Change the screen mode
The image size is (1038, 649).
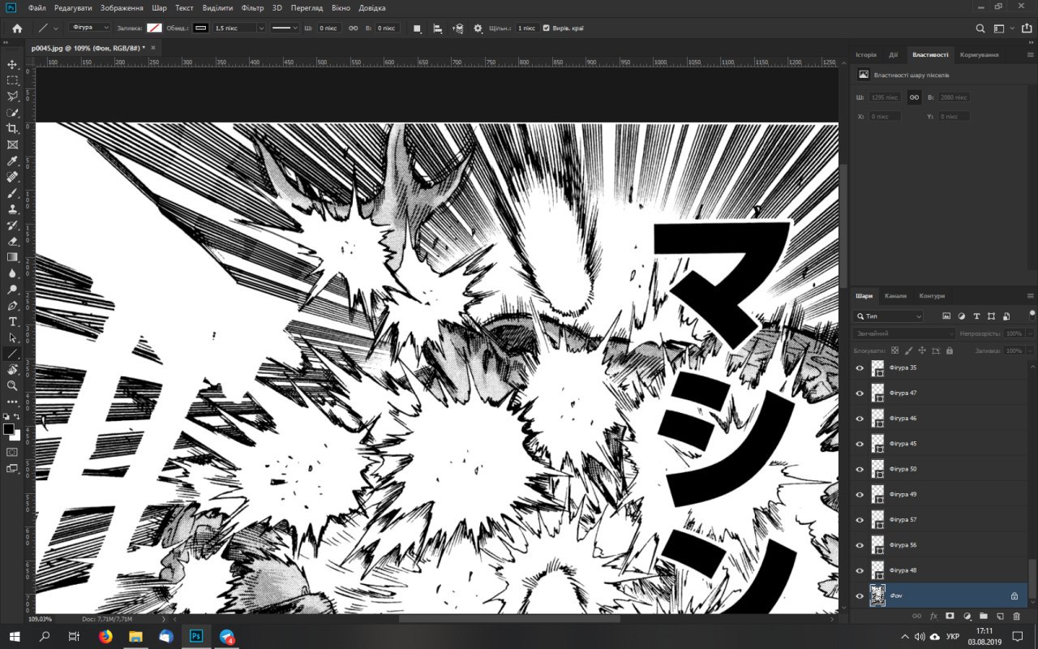[12, 468]
